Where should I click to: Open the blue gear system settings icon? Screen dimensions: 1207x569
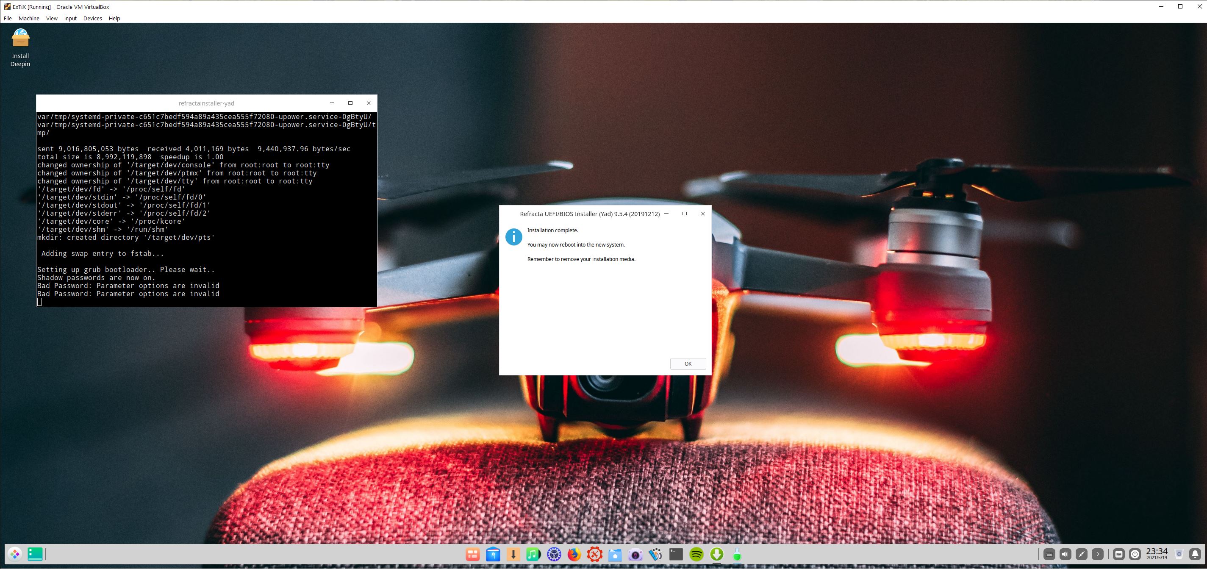click(x=554, y=555)
